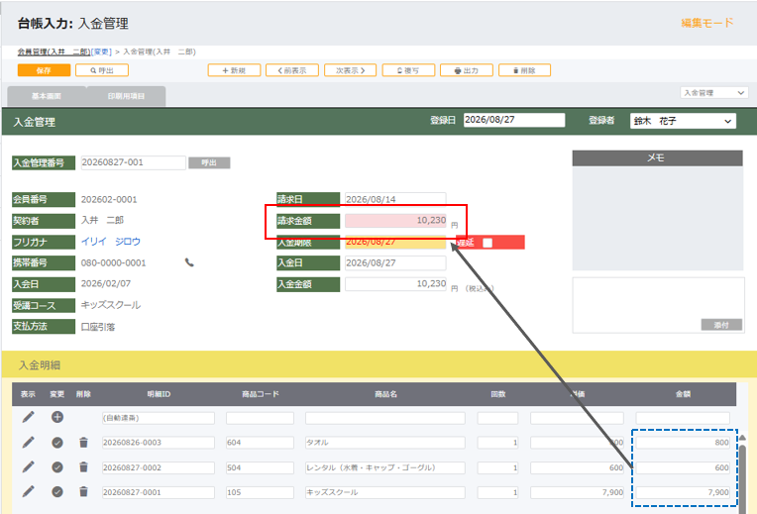Viewport: 757px width, 514px height.
Task: Click the 複写 button
Action: coord(408,70)
